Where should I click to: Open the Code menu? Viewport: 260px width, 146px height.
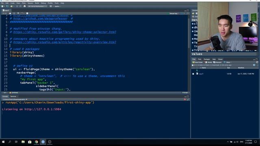click(x=13, y=3)
